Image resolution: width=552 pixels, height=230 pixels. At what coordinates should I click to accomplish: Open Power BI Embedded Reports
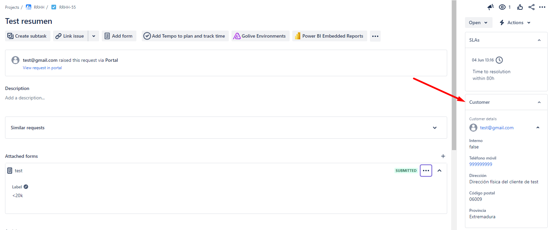click(329, 36)
